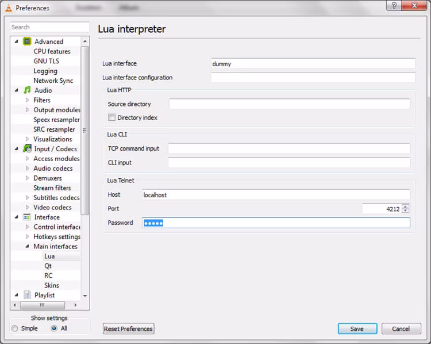Click the Interface category icon
The width and height of the screenshot is (431, 344).
[x=27, y=217]
